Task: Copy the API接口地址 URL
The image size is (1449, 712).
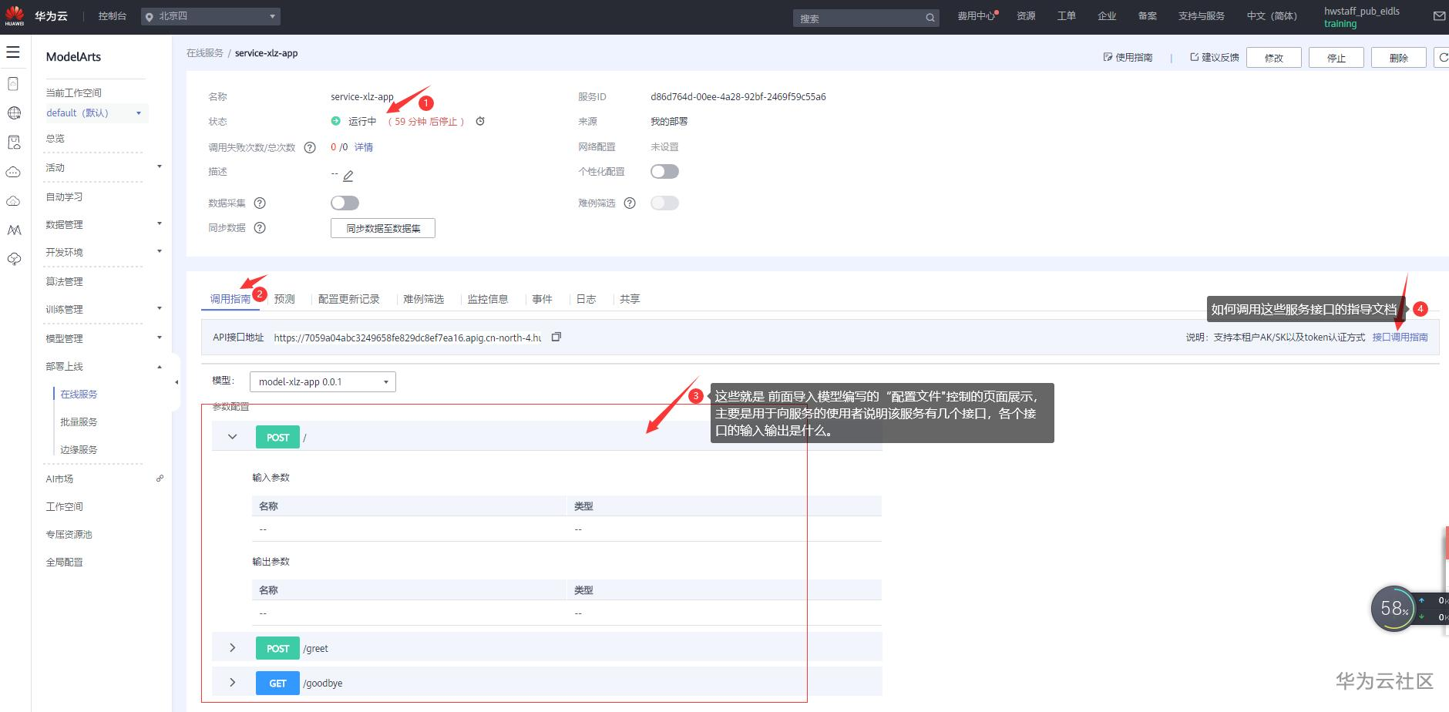Action: coord(556,337)
